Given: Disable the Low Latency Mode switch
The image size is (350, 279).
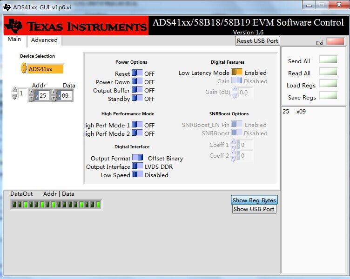Looking at the screenshot, I should click(x=236, y=72).
